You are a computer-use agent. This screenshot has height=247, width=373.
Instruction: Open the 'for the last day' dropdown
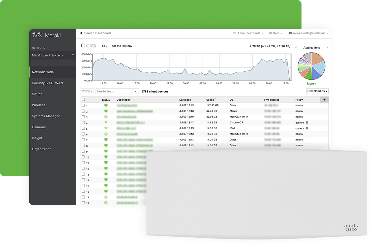[x=123, y=46]
